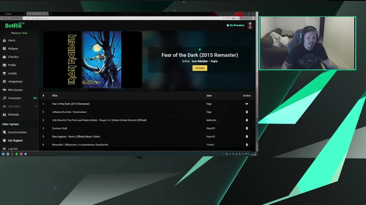Click the Get Support question icon
366x205 pixels.
tap(4, 141)
